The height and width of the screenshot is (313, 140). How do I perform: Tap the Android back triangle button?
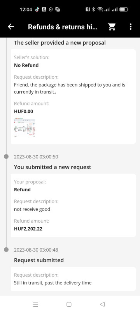pyautogui.click(x=102, y=304)
